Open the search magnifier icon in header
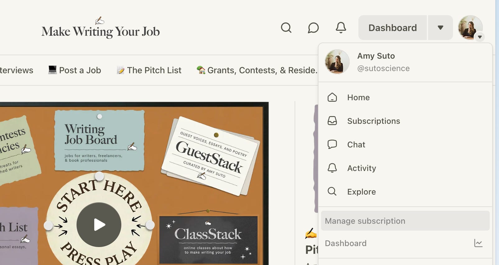499x265 pixels. [286, 28]
